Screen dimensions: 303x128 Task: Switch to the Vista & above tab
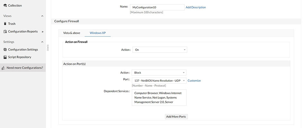click(x=72, y=33)
